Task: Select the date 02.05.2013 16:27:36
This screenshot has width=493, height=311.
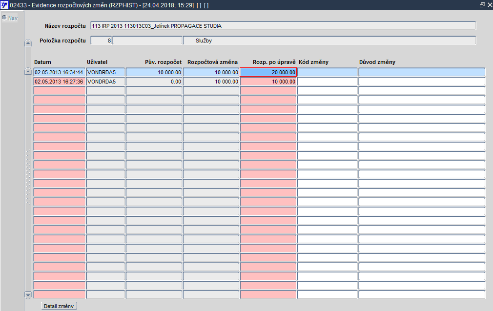Action: coord(59,82)
